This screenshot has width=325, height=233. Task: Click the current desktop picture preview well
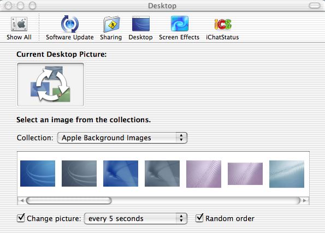click(50, 85)
